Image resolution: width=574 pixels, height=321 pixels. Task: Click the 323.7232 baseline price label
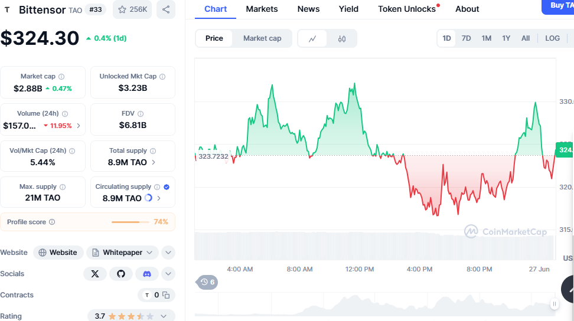[213, 156]
